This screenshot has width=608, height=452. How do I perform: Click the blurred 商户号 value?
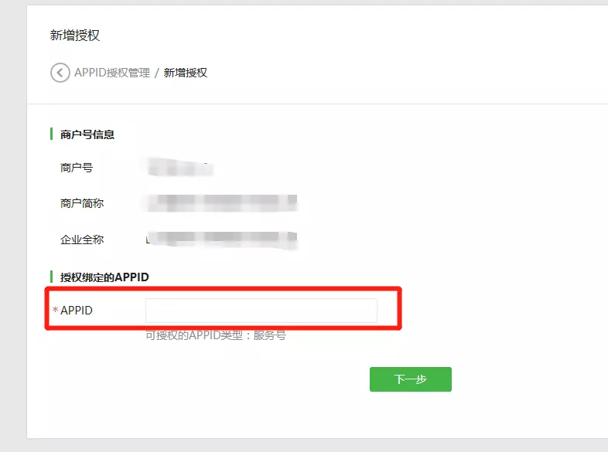179,168
